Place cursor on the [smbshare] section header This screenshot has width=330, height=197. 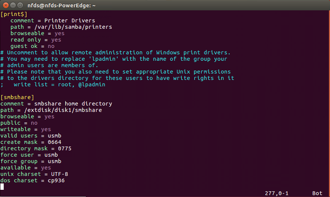point(17,97)
